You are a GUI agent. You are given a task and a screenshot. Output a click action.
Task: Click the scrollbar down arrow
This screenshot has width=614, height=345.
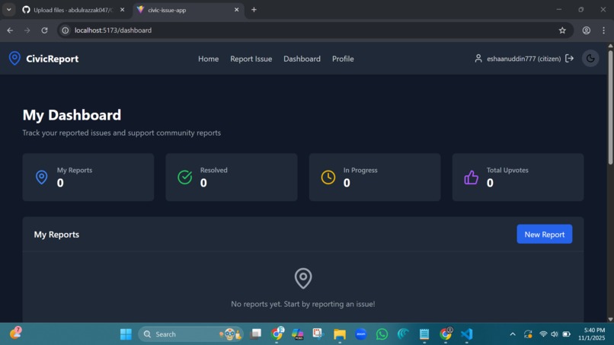click(x=610, y=319)
